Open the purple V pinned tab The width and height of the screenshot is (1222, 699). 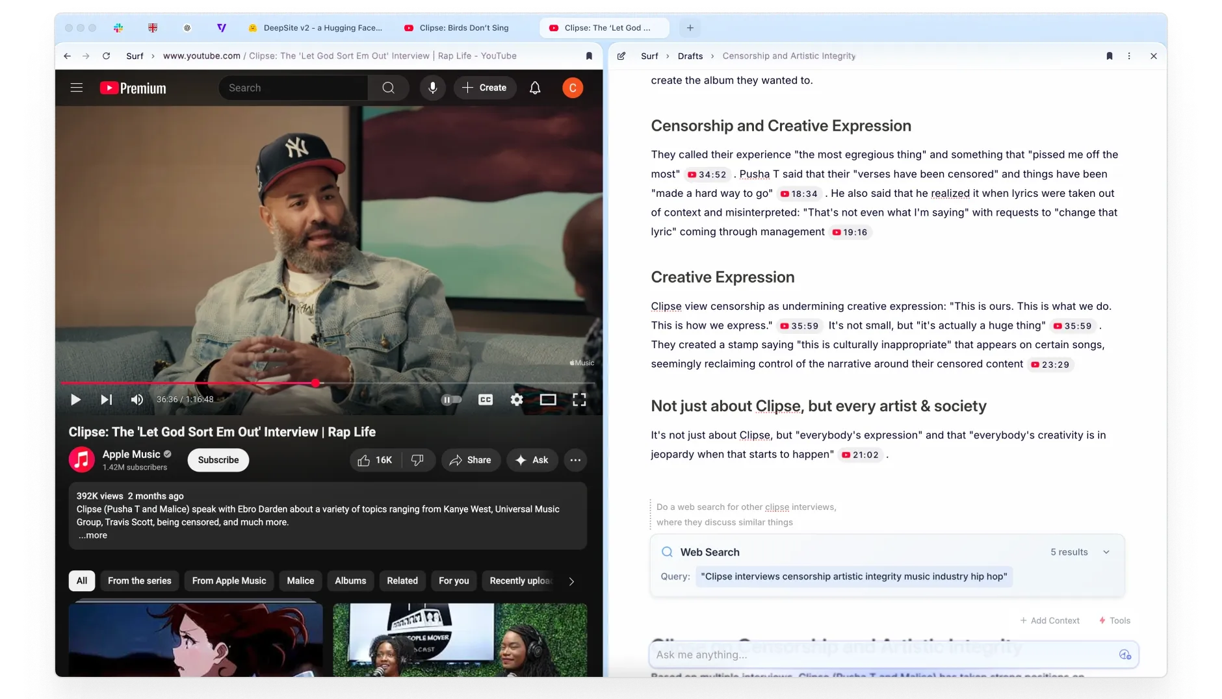point(221,28)
